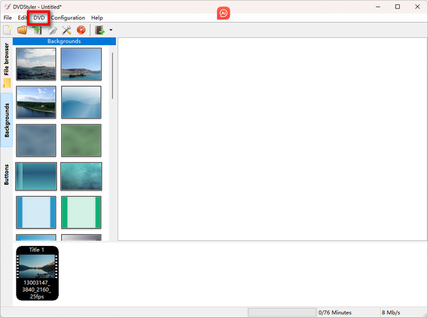
Task: Click the Save project icon
Action: [37, 30]
